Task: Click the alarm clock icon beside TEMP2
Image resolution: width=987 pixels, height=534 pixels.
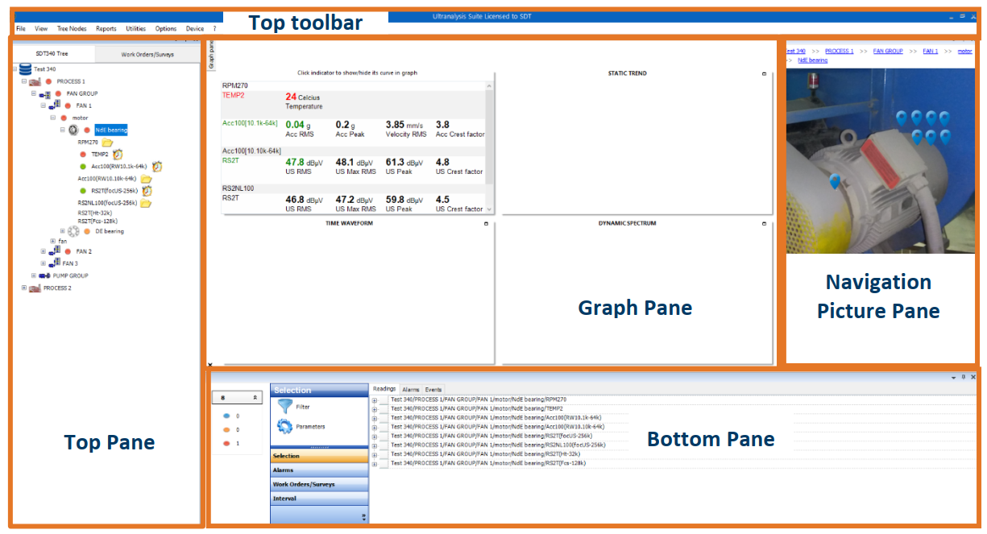Action: coord(118,155)
